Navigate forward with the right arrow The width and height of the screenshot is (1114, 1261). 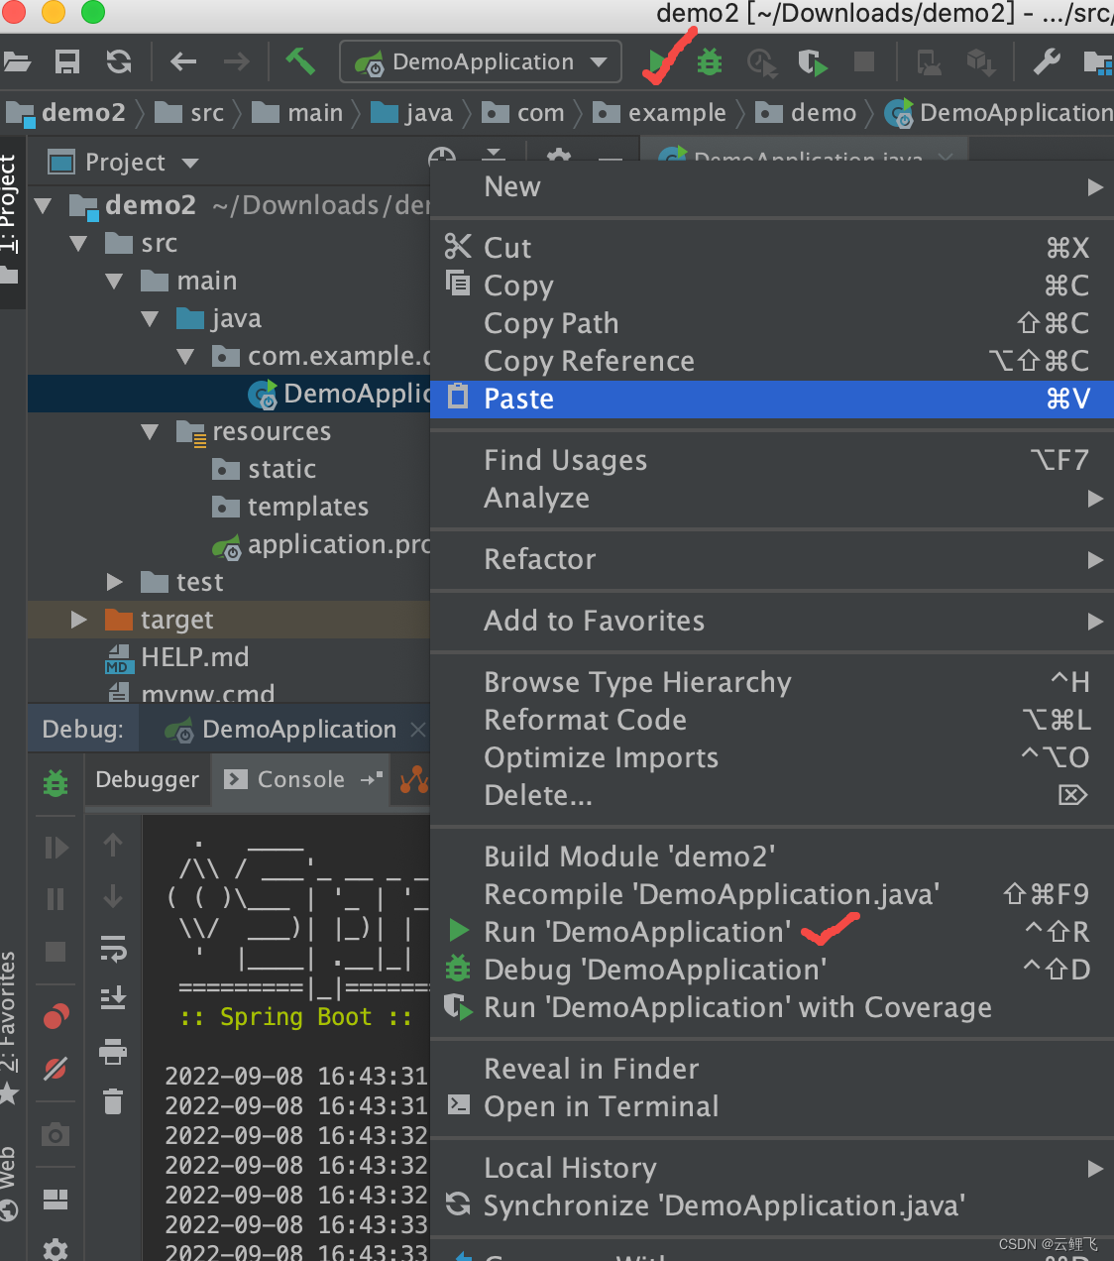point(236,62)
